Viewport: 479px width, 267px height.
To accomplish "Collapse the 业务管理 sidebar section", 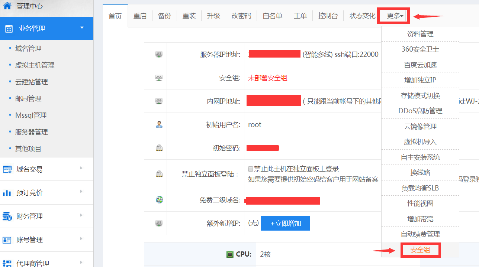I will 82,28.
